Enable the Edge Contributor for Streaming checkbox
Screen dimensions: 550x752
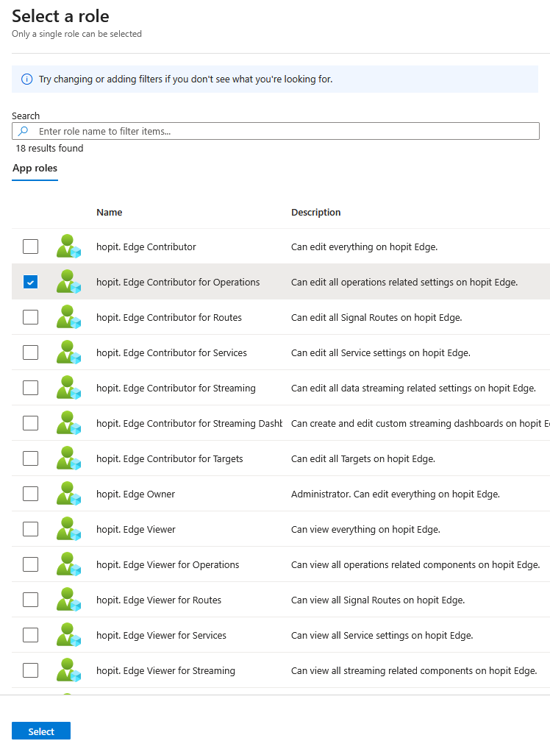pyautogui.click(x=31, y=388)
